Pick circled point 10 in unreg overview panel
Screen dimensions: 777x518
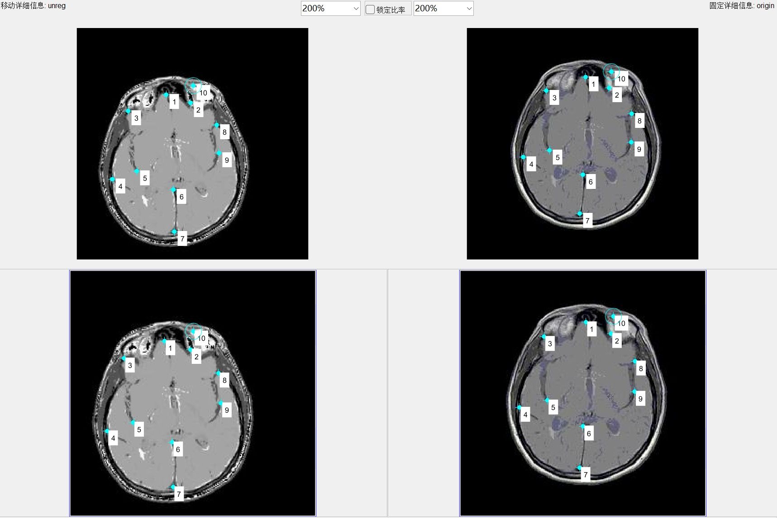[193, 331]
